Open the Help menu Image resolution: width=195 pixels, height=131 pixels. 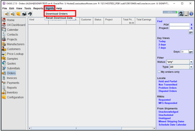59,8
